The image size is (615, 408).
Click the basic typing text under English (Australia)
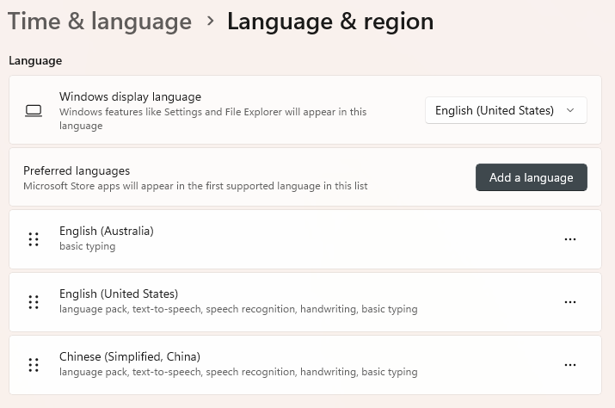coord(87,246)
